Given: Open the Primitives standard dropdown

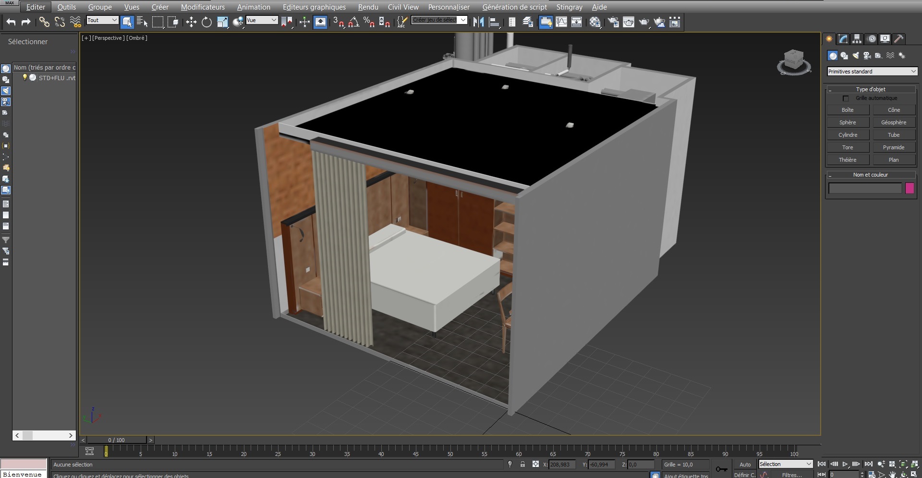Looking at the screenshot, I should tap(872, 72).
